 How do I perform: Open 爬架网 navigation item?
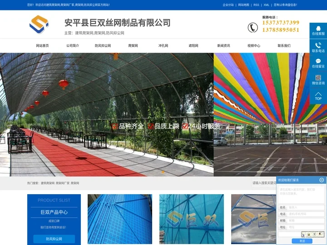[133, 46]
